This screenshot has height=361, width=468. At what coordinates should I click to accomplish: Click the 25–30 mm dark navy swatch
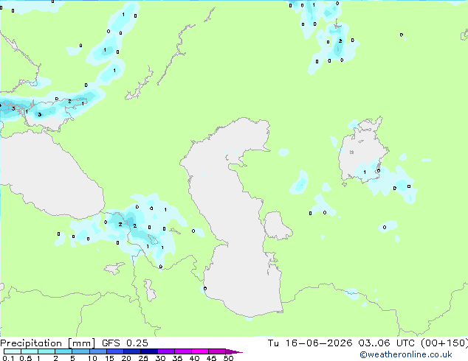[149, 351]
